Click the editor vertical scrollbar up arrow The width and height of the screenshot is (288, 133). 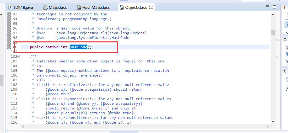[273, 15]
